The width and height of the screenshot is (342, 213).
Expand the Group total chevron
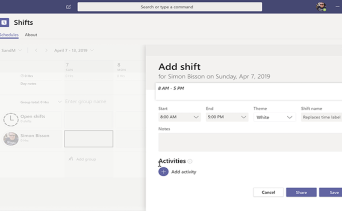tap(59, 102)
